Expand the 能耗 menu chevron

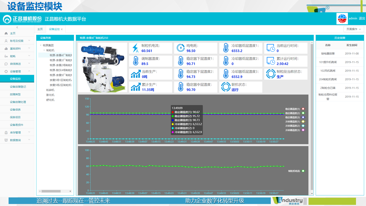click(29, 56)
